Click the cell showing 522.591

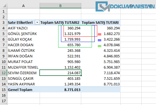pyautogui.click(x=60, y=56)
